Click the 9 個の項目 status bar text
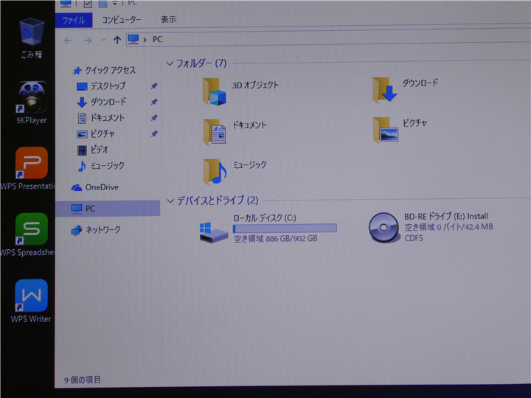Screen dimensions: 531x398 pyautogui.click(x=83, y=380)
